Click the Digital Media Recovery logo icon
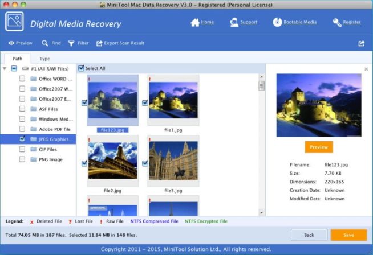Image resolution: width=373 pixels, height=255 pixels. pyautogui.click(x=14, y=22)
